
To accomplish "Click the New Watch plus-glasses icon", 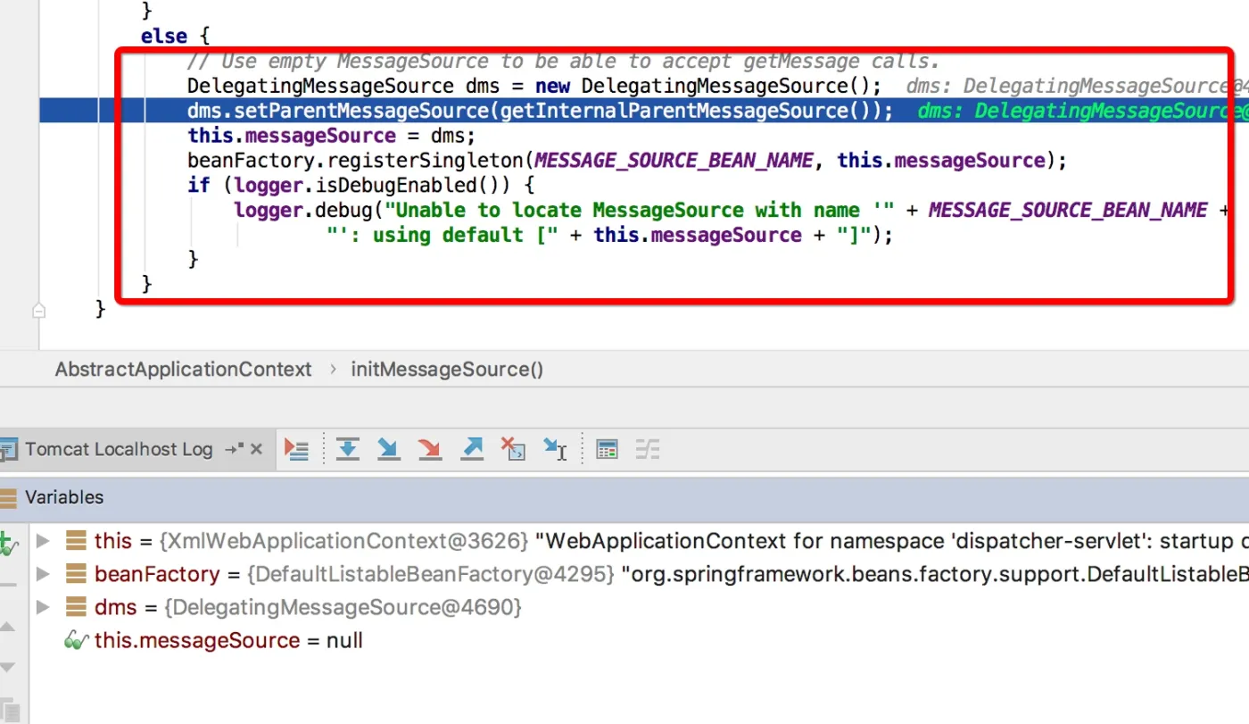I will [8, 544].
